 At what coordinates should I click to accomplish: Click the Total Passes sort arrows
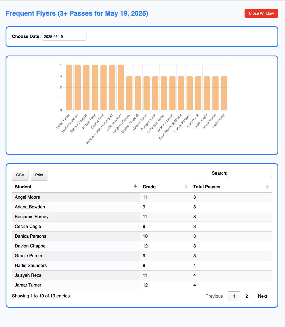point(267,187)
